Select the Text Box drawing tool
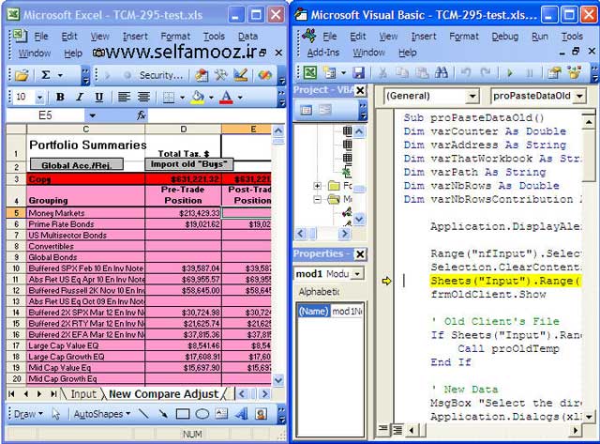Screen dimensions: 600x444 tap(221, 414)
